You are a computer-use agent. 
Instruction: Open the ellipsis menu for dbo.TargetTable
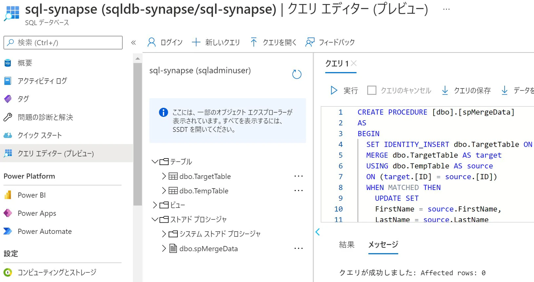[298, 176]
